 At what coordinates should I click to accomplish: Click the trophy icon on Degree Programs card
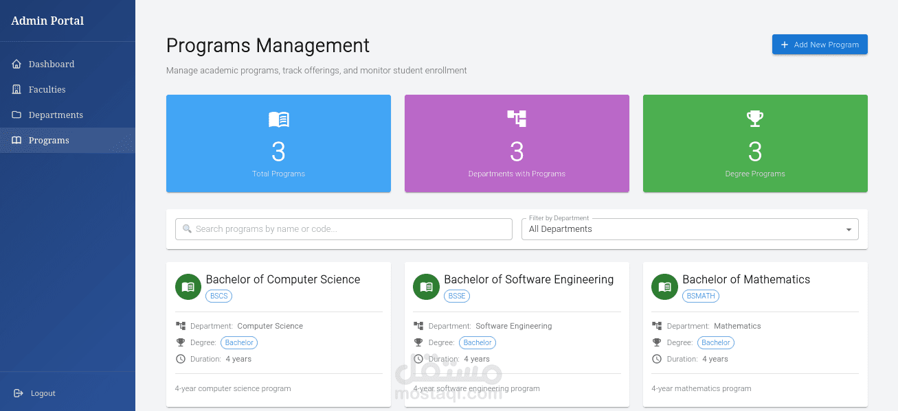755,119
